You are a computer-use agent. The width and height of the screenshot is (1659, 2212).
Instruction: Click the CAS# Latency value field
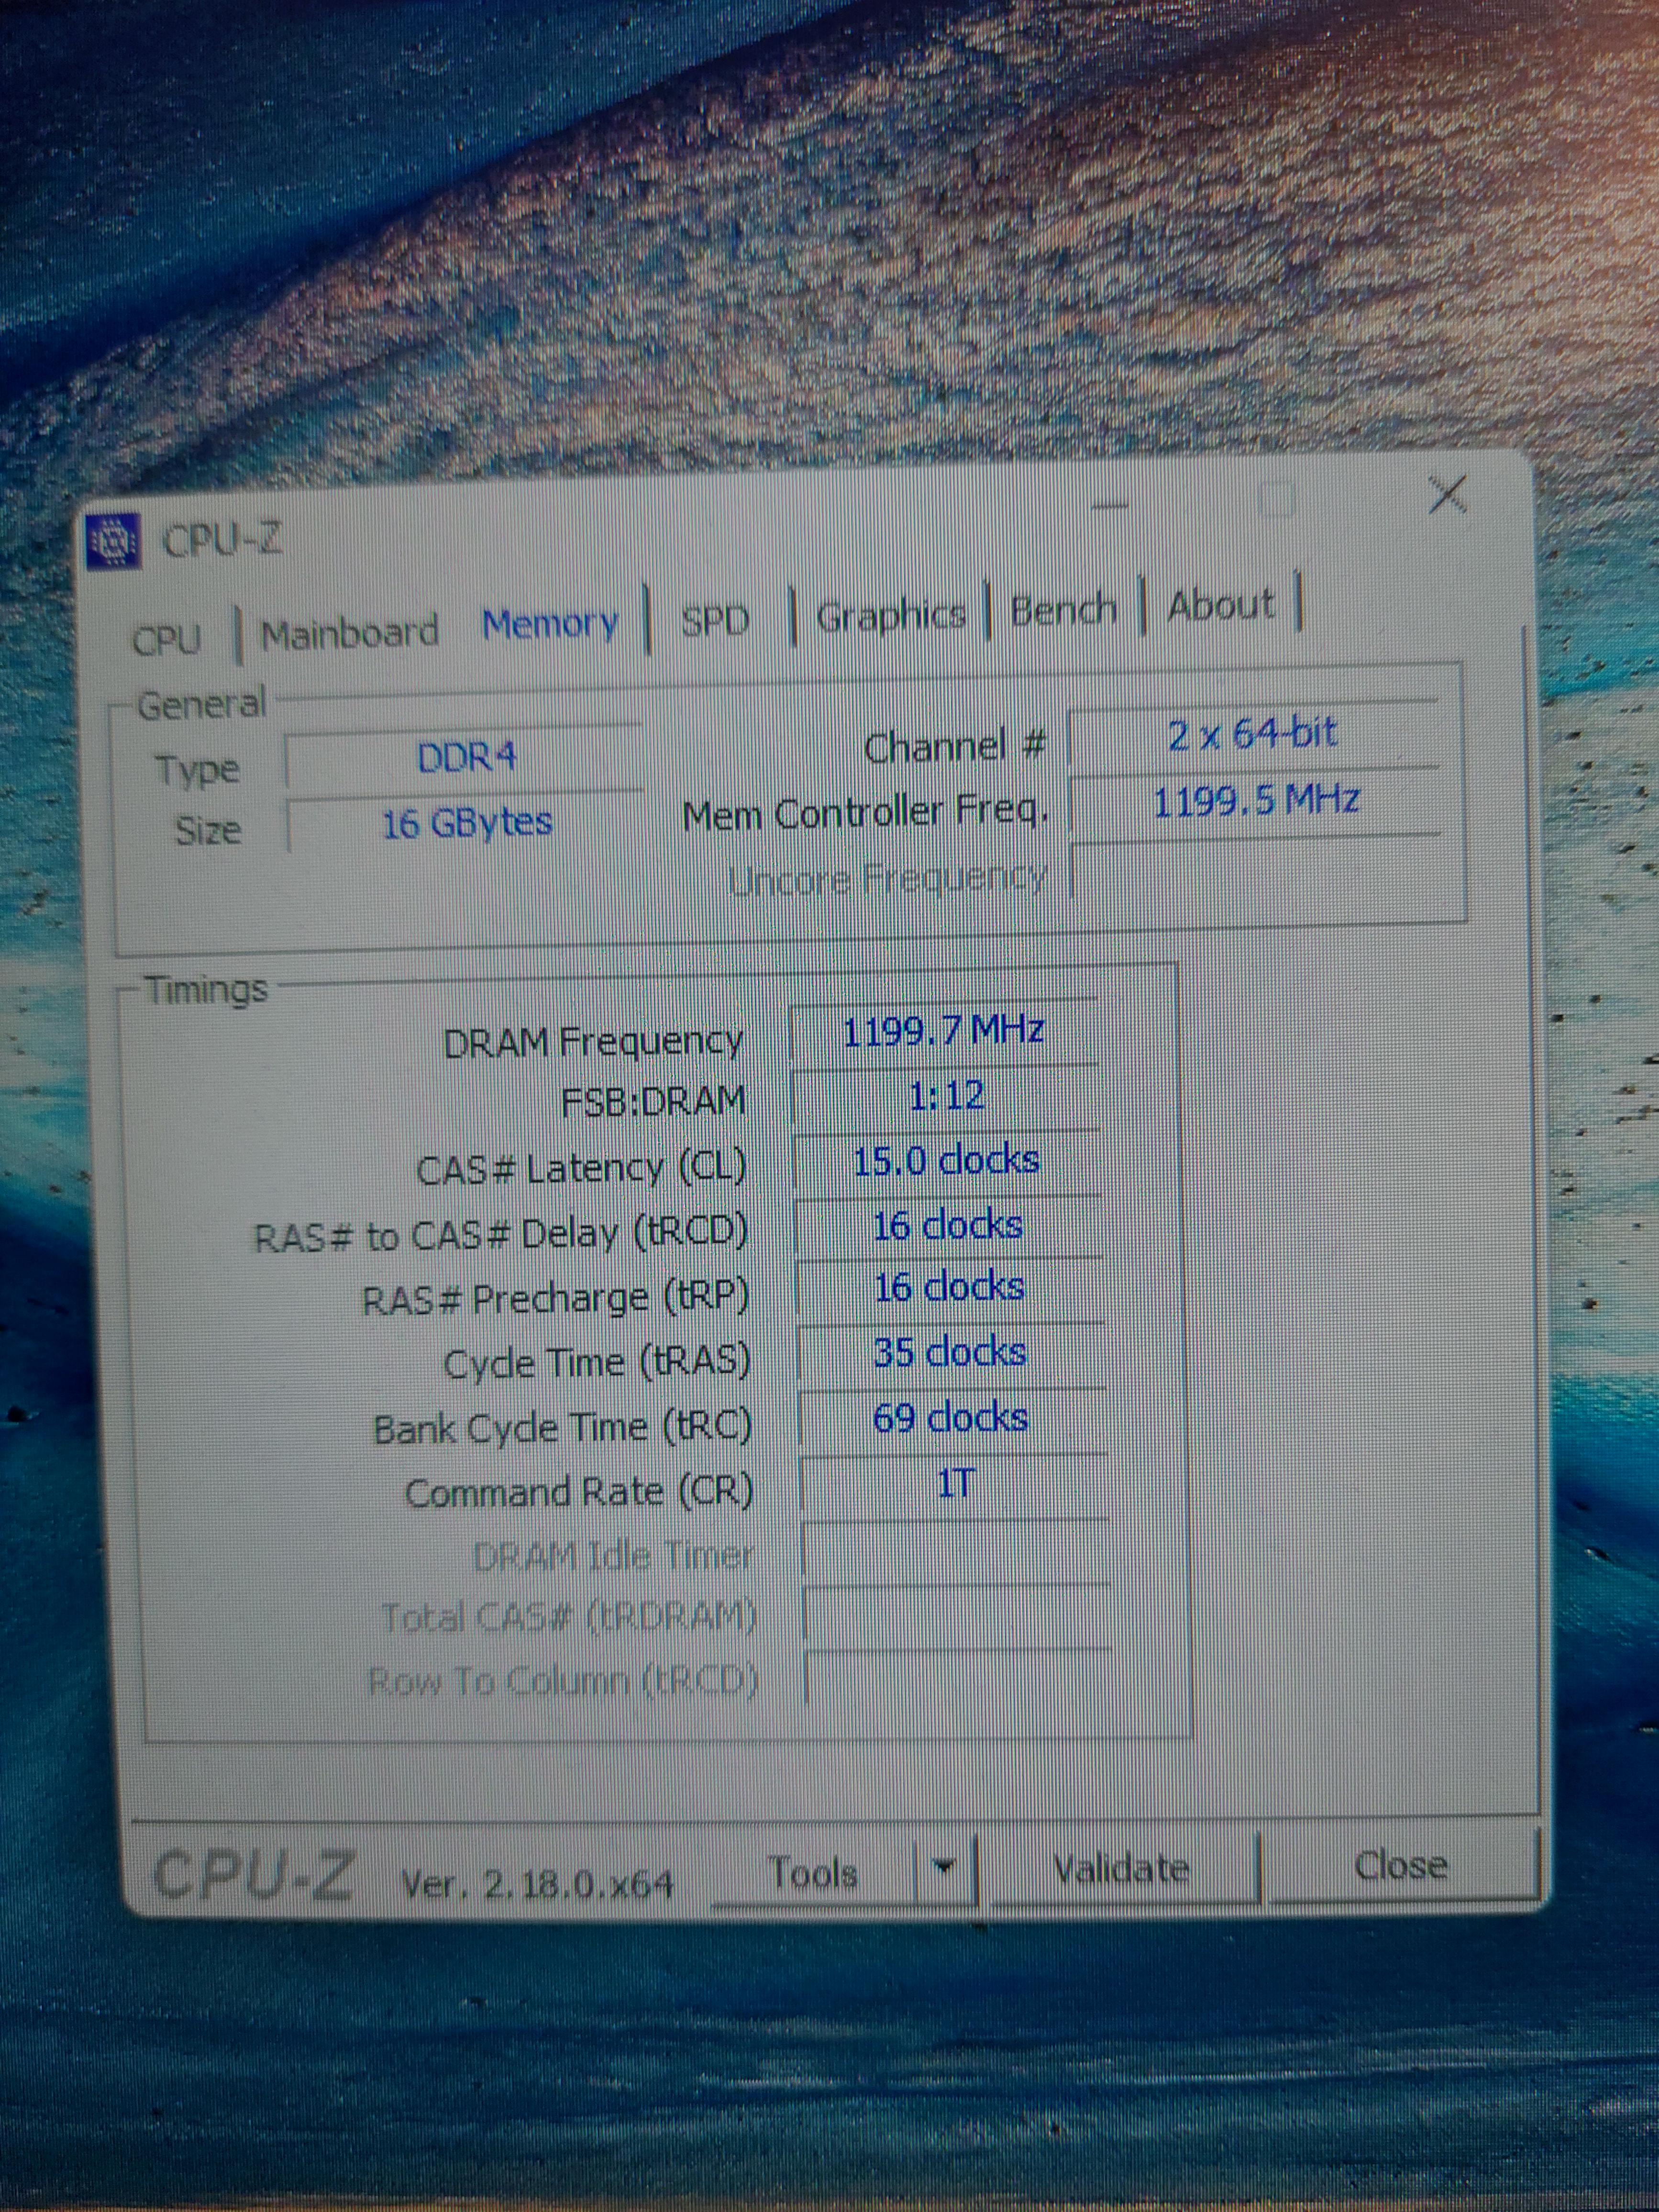coord(946,1161)
